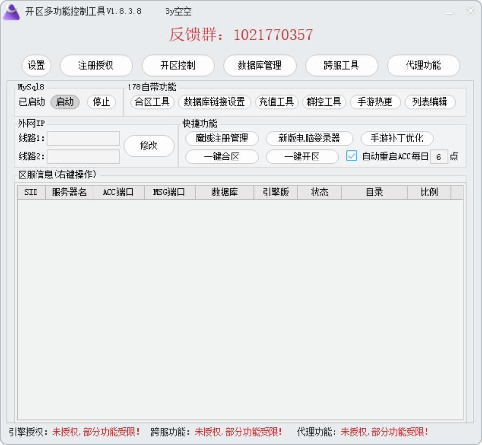Switch to the 数据库管理 section

(259, 66)
